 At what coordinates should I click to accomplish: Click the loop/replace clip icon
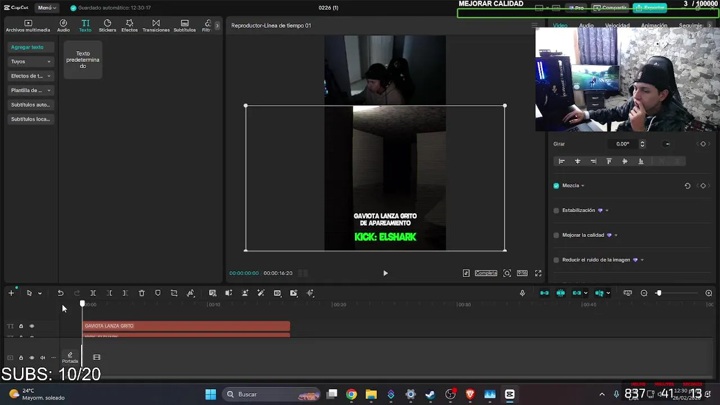pos(174,293)
